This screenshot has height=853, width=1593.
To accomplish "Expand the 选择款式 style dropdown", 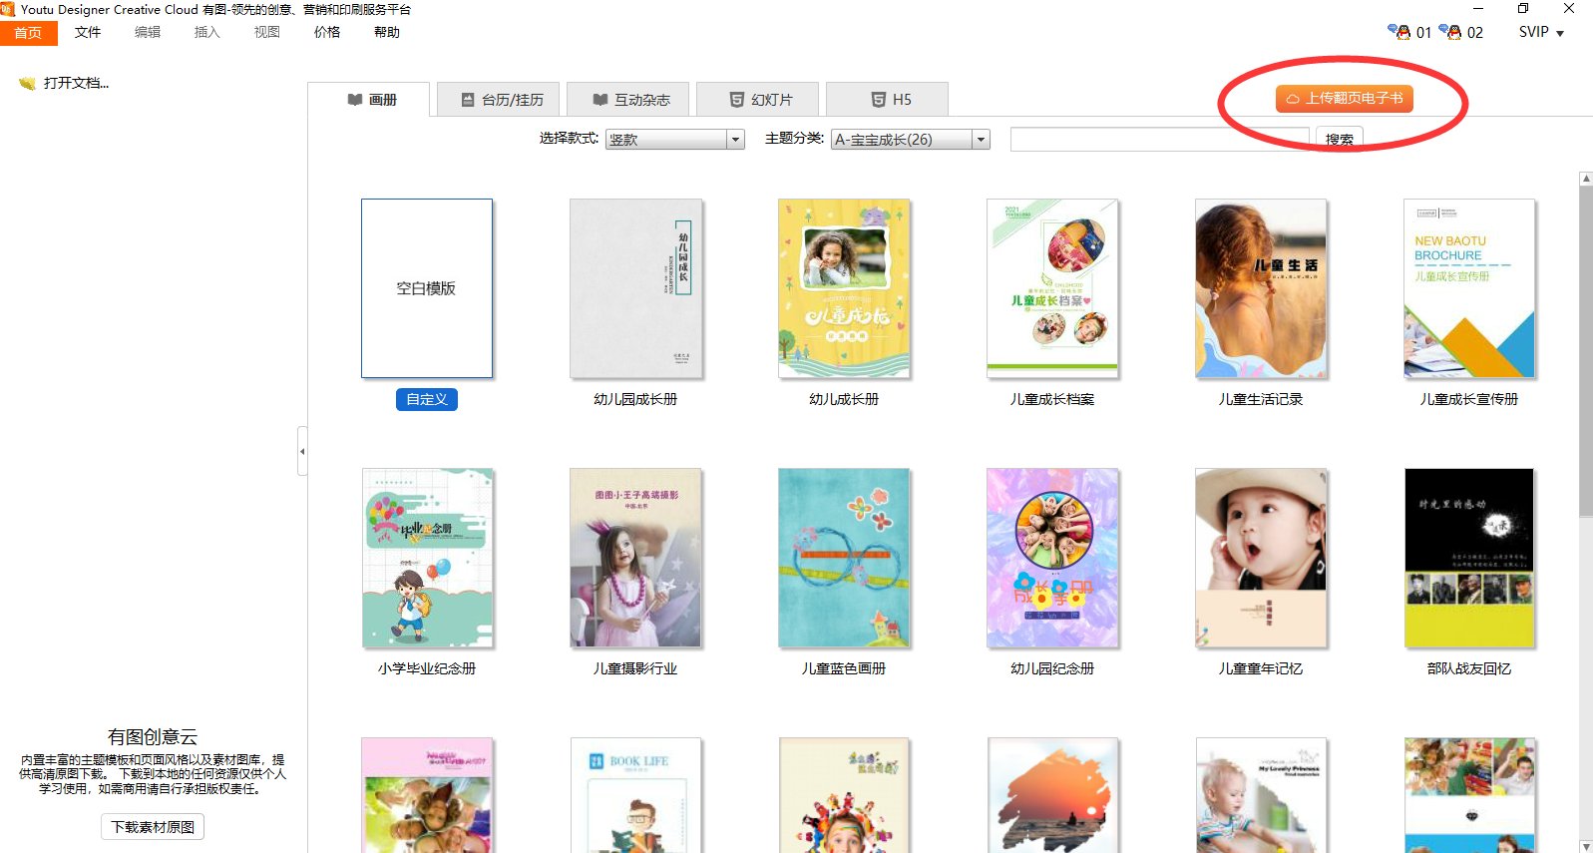I will coord(735,140).
